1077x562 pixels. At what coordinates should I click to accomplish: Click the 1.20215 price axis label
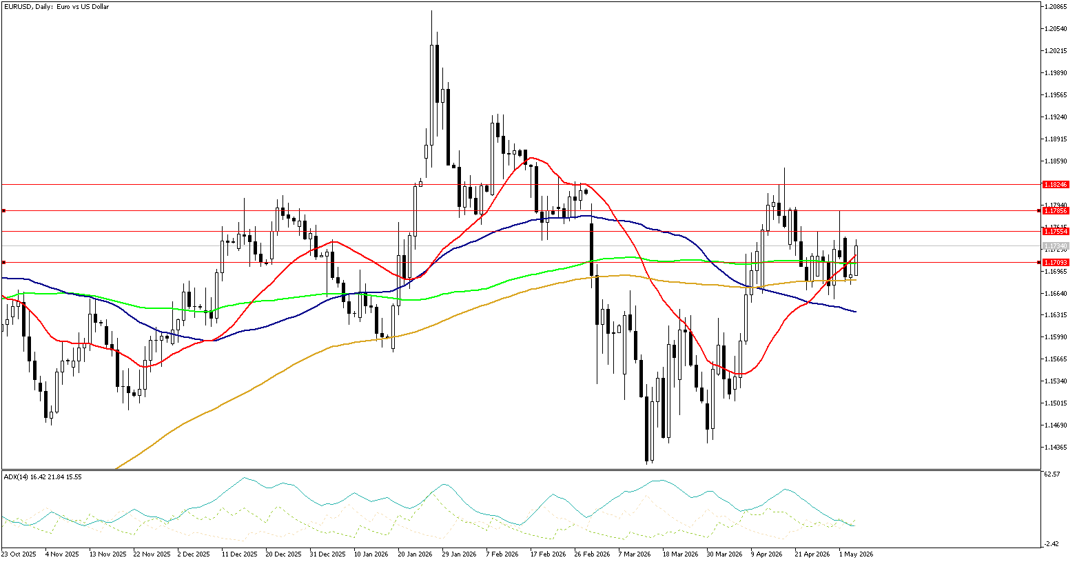(1056, 50)
